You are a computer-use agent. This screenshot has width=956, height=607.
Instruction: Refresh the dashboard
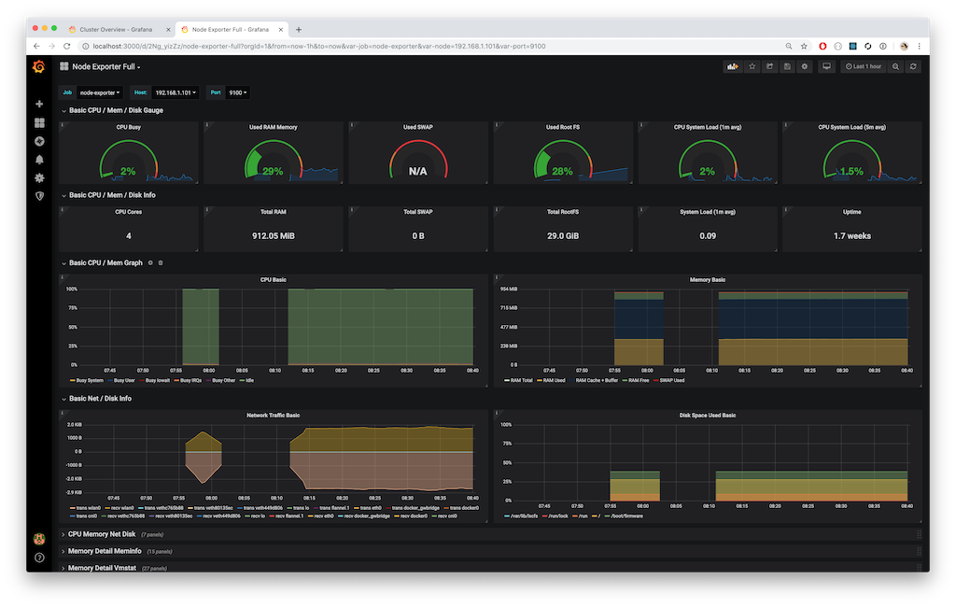[x=913, y=66]
